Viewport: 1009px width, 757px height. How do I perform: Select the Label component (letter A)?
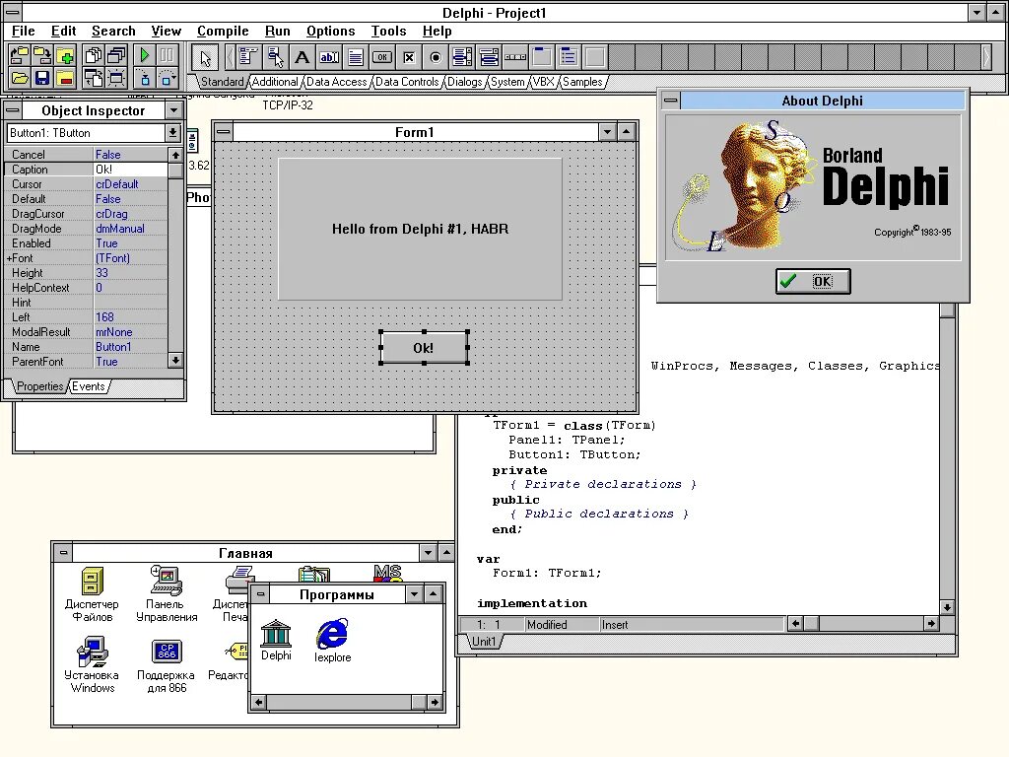click(x=302, y=58)
